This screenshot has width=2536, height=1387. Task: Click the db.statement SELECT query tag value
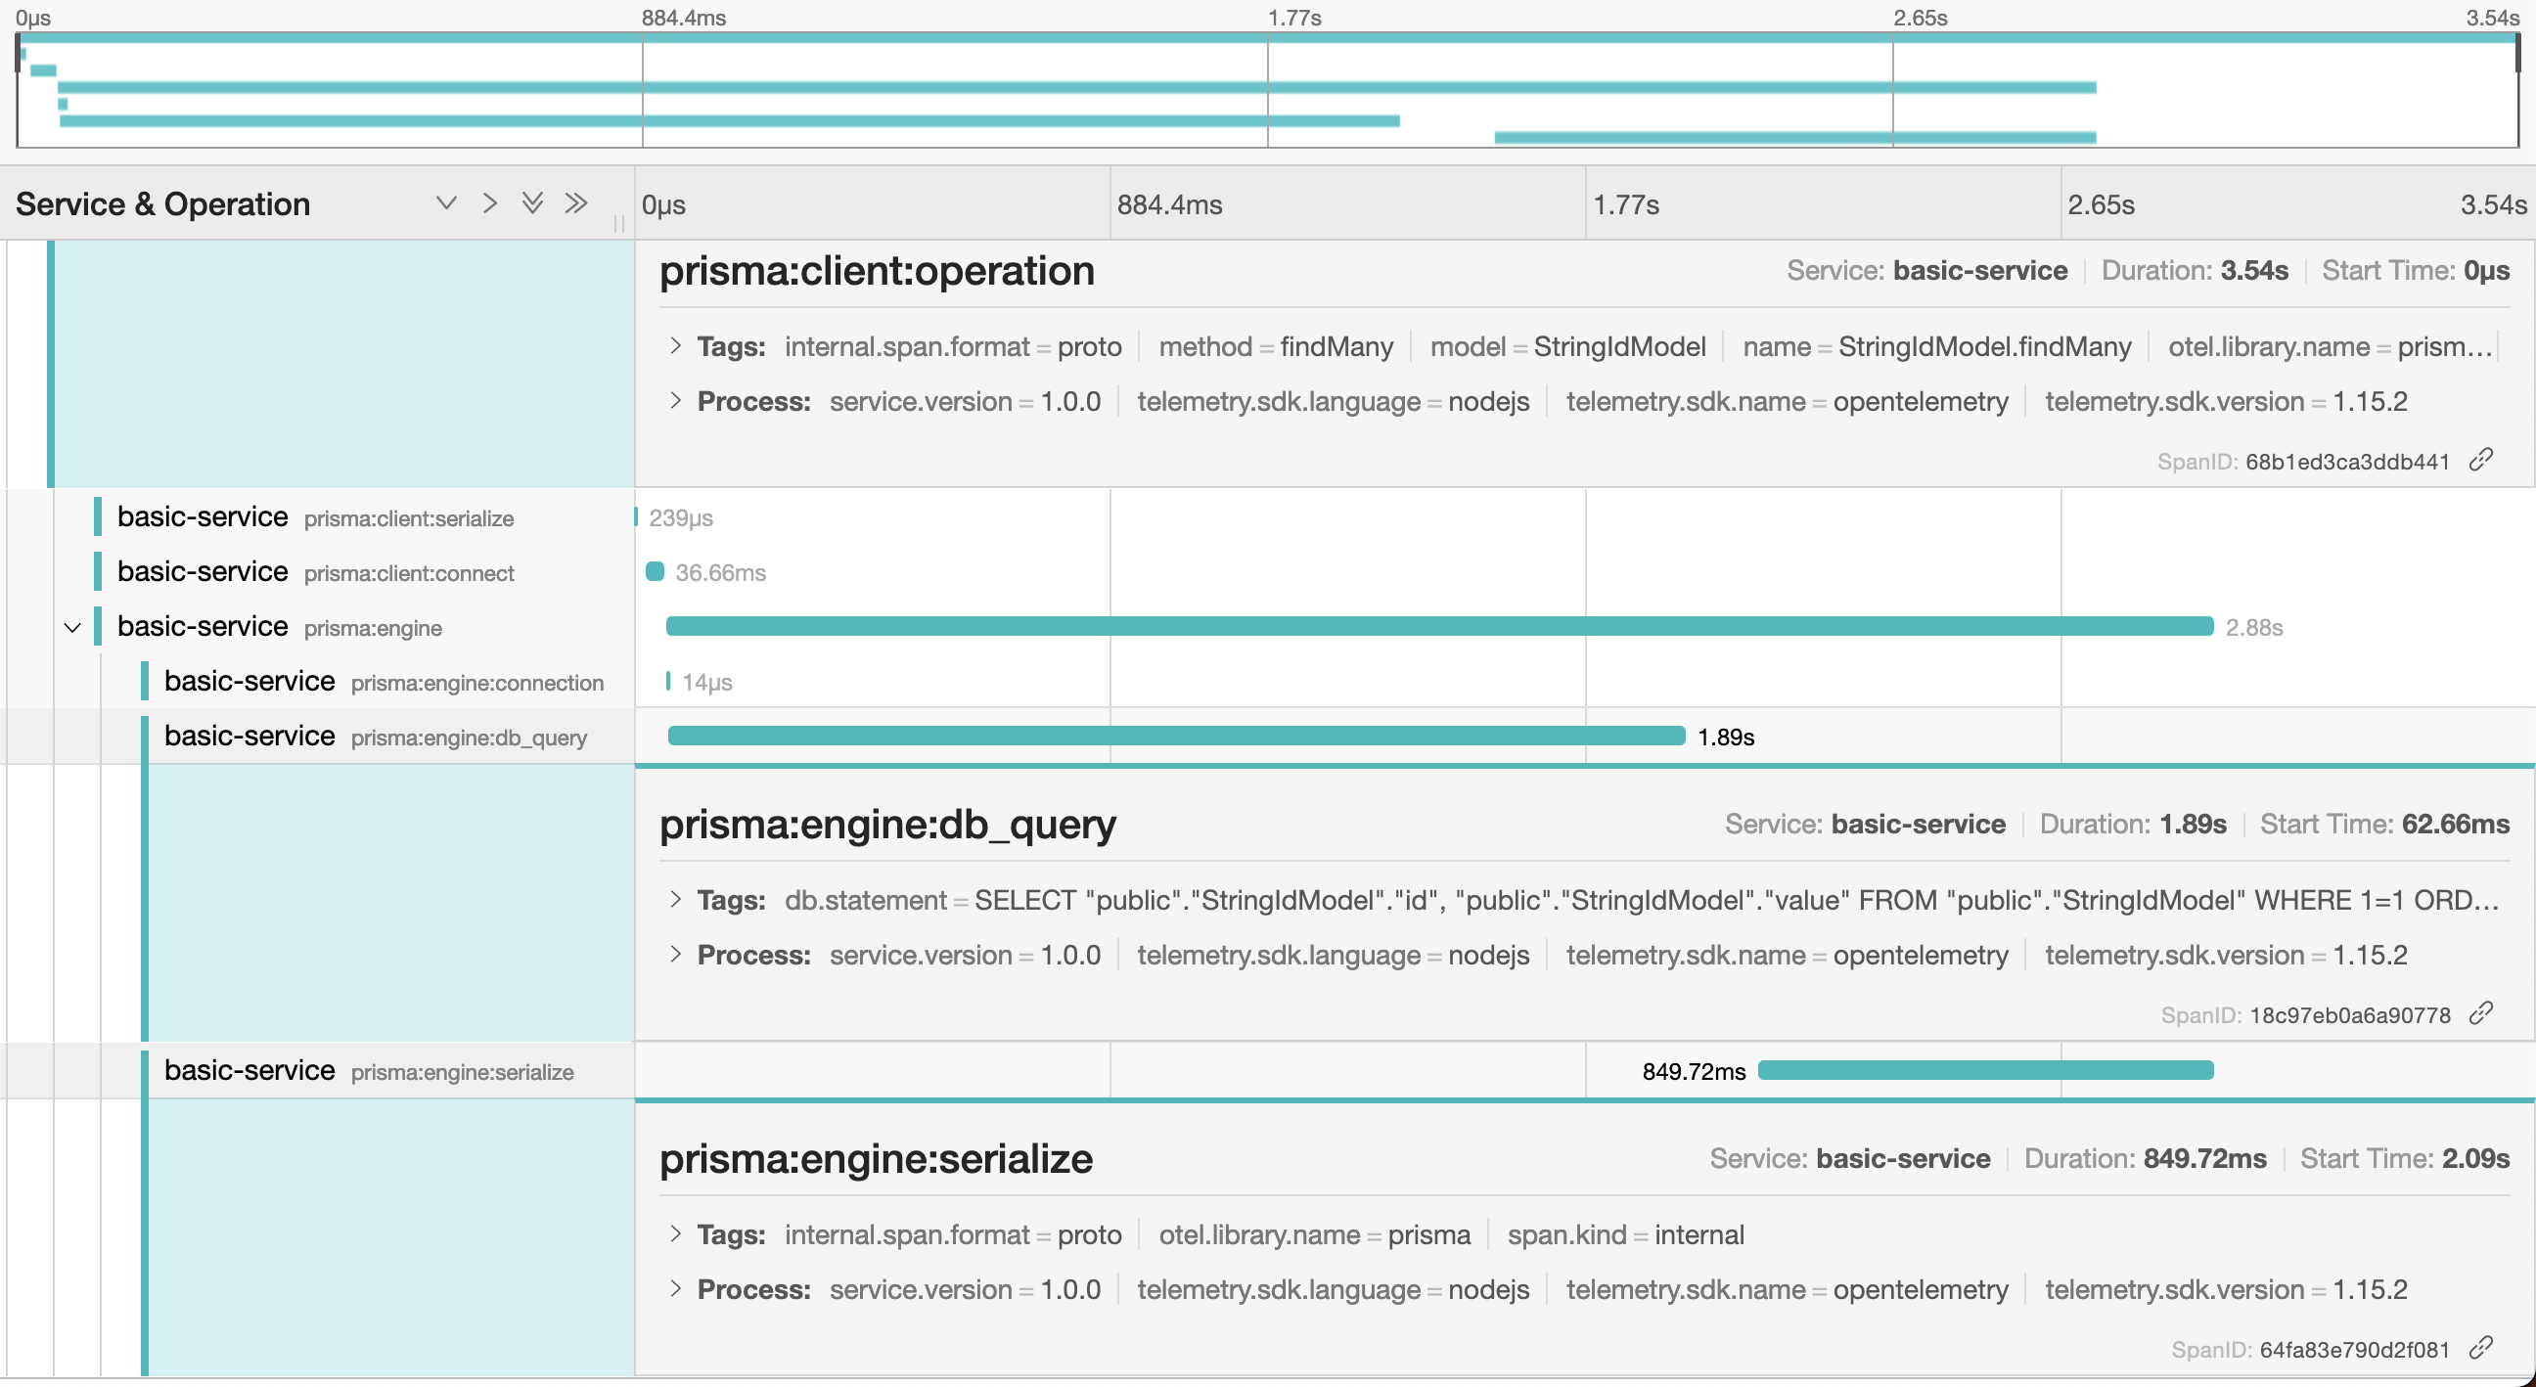(x=1575, y=899)
